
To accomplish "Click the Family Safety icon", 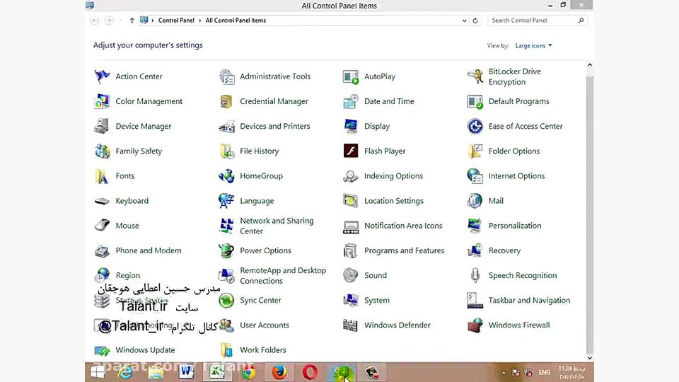I will pos(102,151).
